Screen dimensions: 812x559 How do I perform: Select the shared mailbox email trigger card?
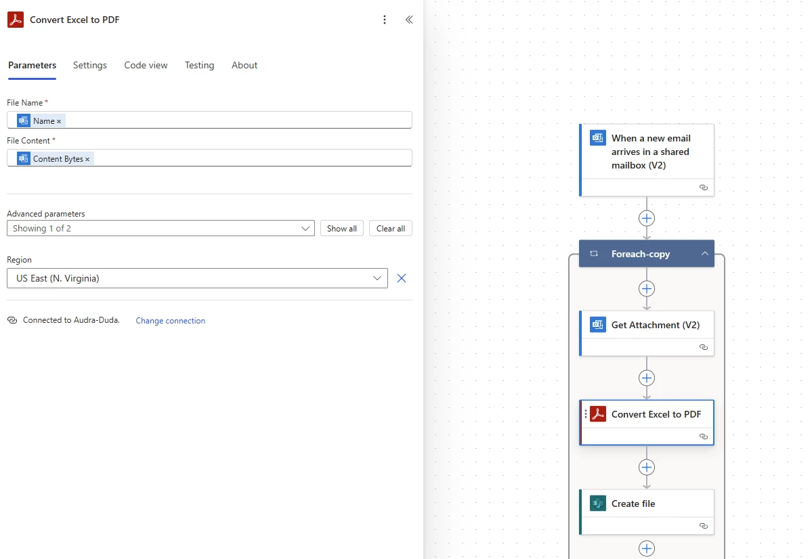[x=647, y=160]
